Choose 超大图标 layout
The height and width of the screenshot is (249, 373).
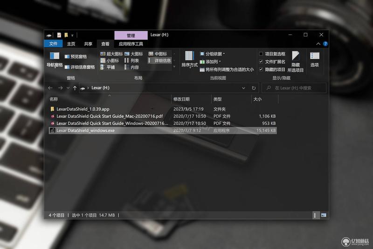(x=111, y=54)
